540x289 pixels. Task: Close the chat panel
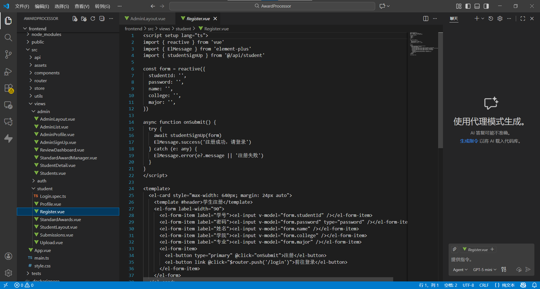click(x=532, y=19)
